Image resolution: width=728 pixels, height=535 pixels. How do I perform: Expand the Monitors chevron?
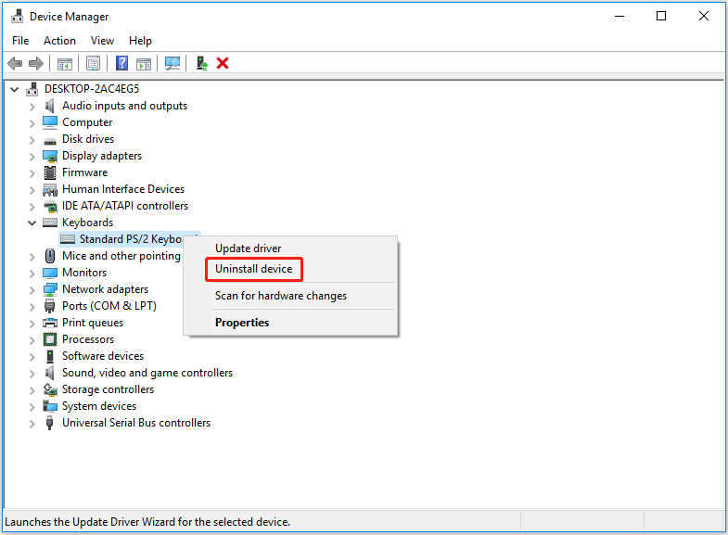(x=32, y=274)
